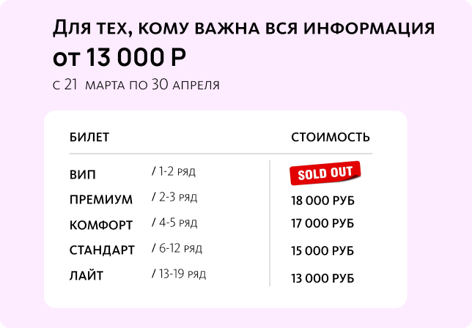Click the date range "с 21 марта по 30 апреля"
This screenshot has width=472, height=328.
136,84
